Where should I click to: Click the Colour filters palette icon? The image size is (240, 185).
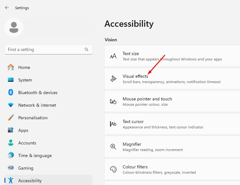(x=113, y=169)
